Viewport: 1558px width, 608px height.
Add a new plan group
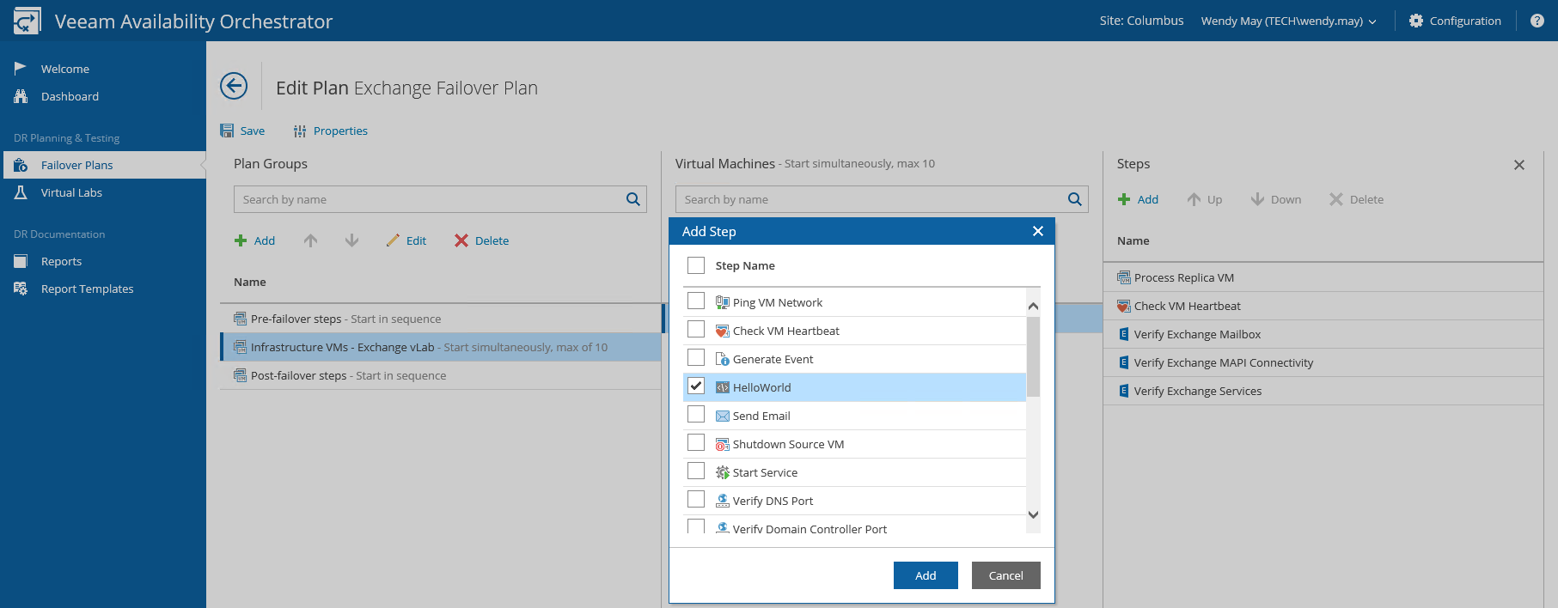[255, 240]
